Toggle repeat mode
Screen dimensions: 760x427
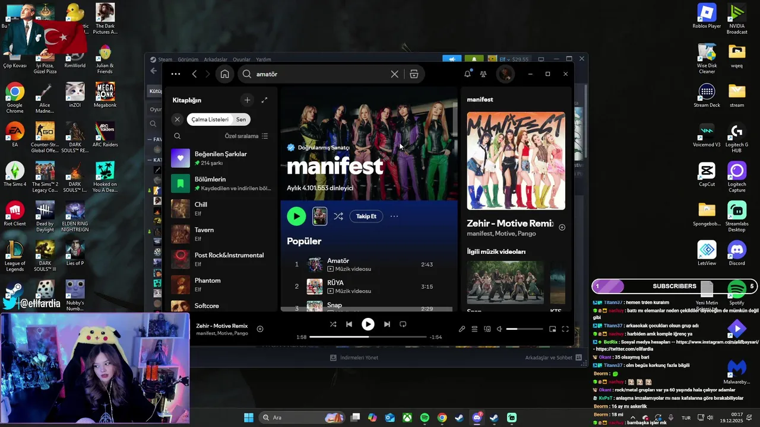click(x=403, y=324)
